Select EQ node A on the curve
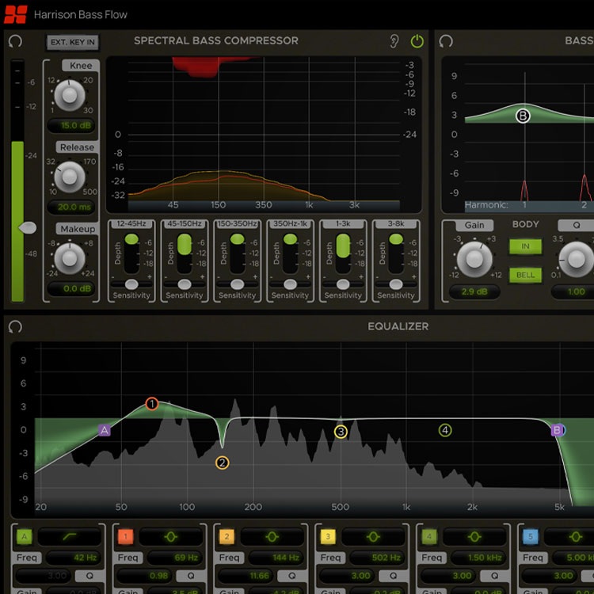594x594 pixels. [x=105, y=430]
